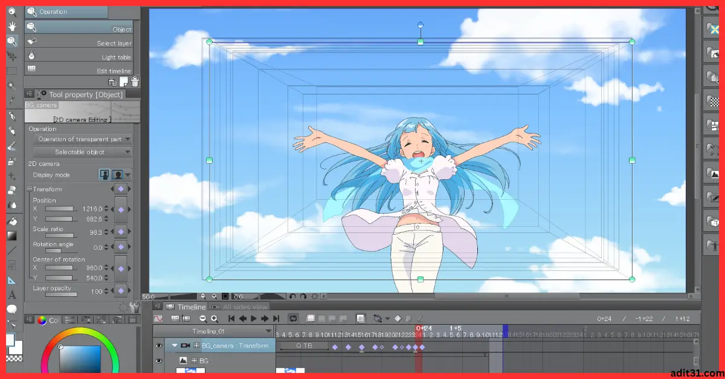Select the Text tool (A icon)
This screenshot has height=379, width=725.
(11, 295)
